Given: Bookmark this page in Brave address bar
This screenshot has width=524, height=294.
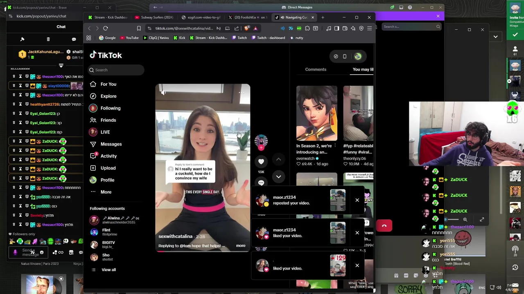Looking at the screenshot, I should click(x=139, y=28).
